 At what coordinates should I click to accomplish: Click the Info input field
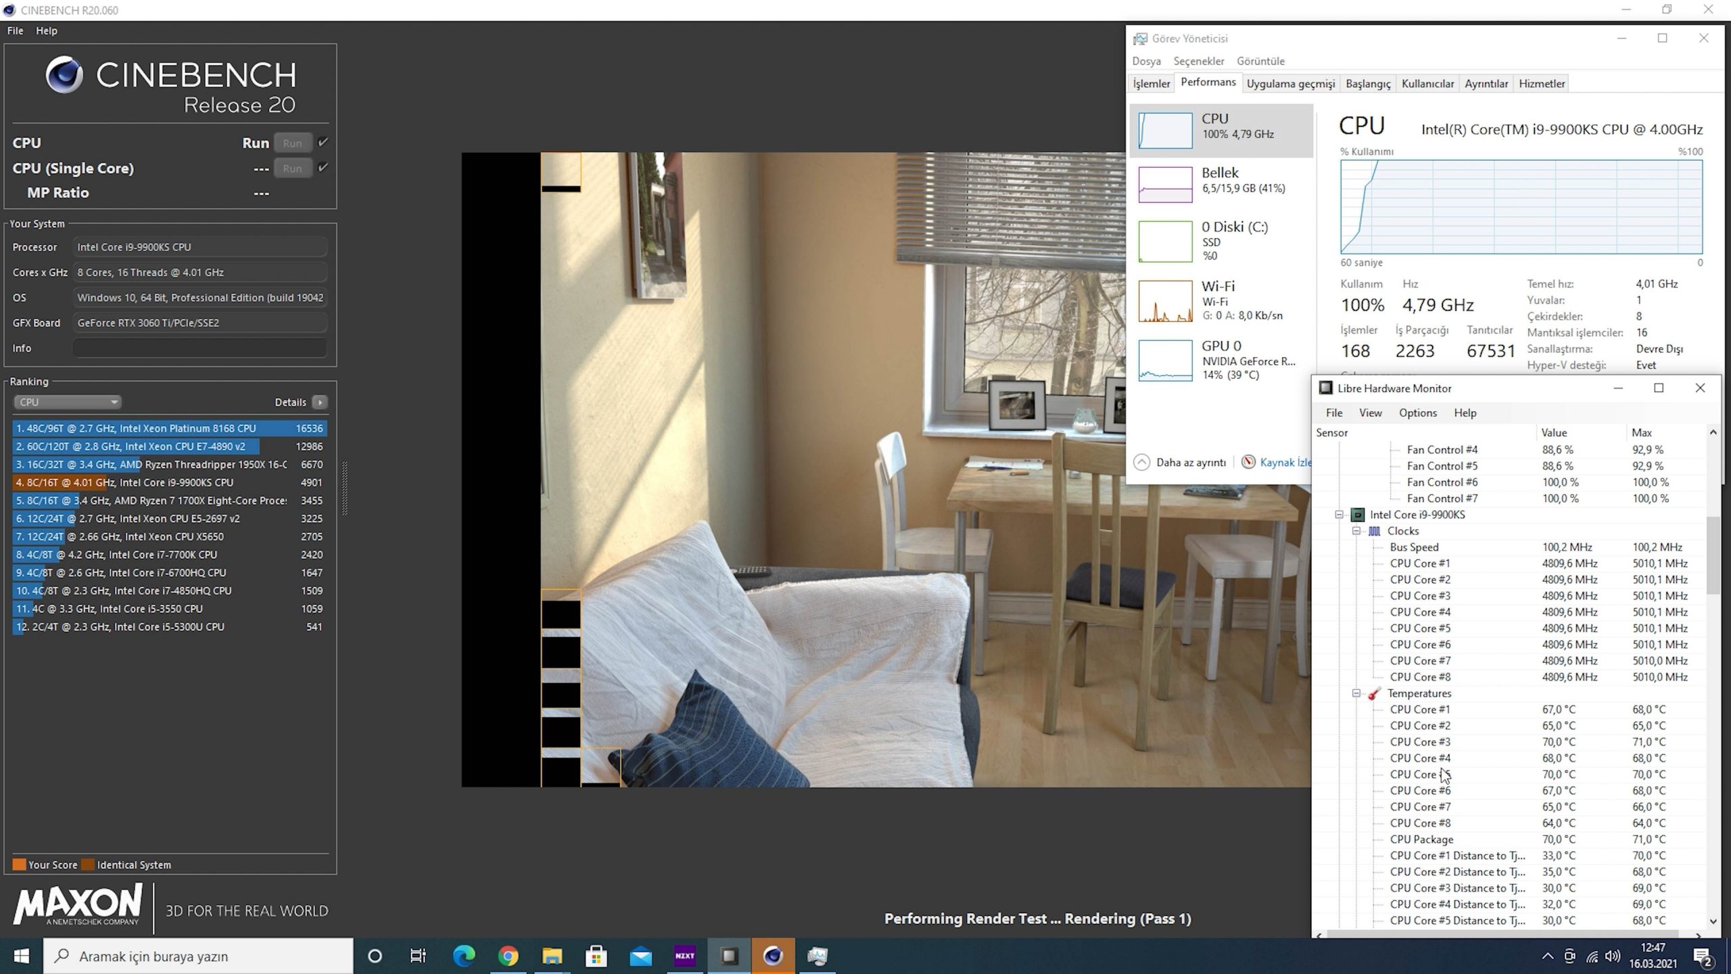pos(199,348)
